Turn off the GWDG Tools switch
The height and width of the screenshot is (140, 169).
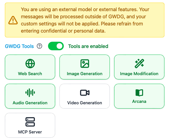[x=56, y=46]
